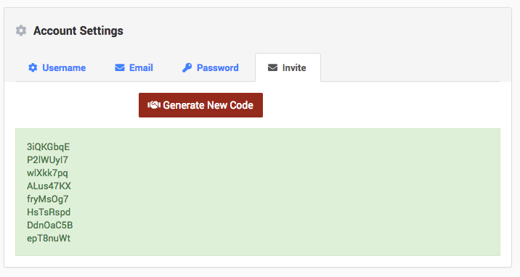
Task: Click invite code beginning with P2
Action: coord(47,160)
